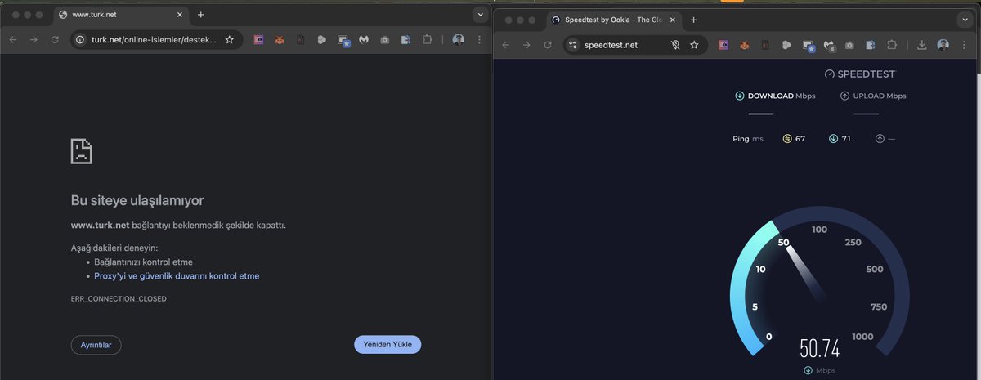Image resolution: width=981 pixels, height=380 pixels.
Task: Open Proxy'yi ve güvenlik duvarını kontrol etme link
Action: point(177,276)
